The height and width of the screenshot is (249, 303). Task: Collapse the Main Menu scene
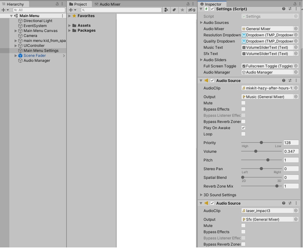coord(11,16)
